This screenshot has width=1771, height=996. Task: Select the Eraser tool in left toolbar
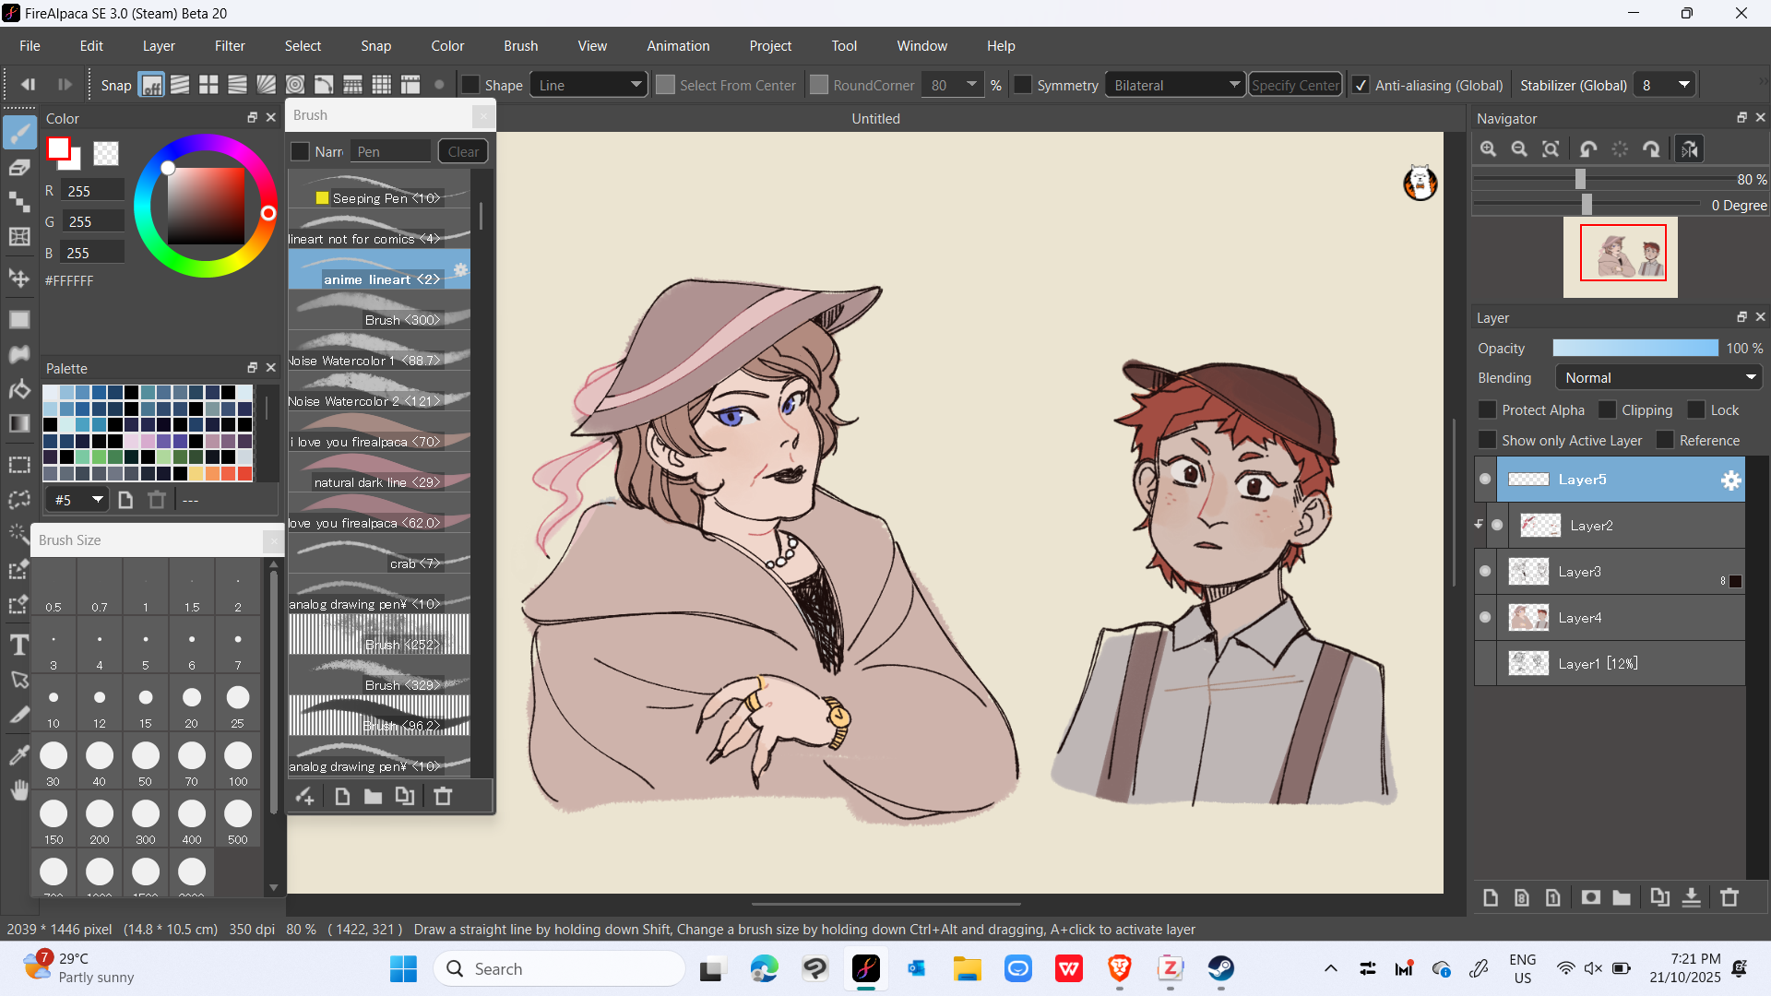pos(19,167)
